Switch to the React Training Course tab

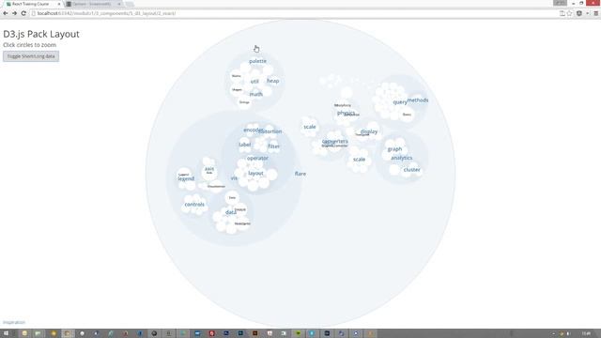click(31, 4)
